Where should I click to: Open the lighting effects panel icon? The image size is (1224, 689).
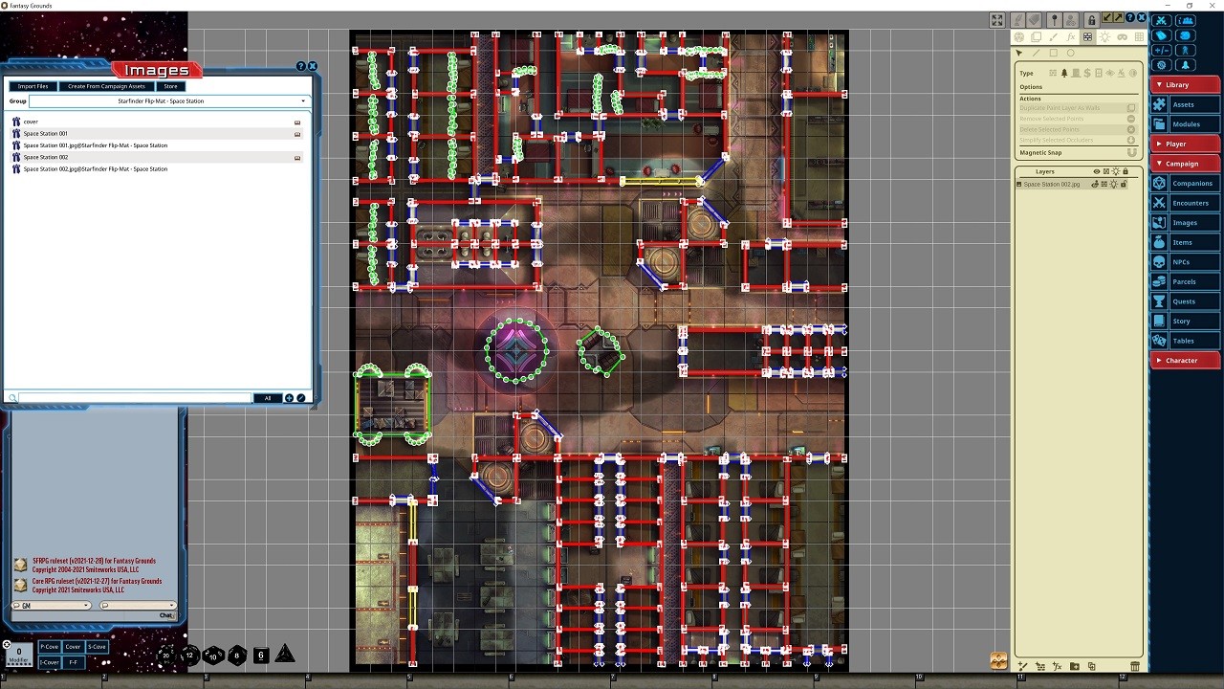point(1105,36)
